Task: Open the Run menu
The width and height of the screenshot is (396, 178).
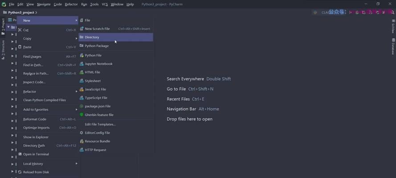Action: [84, 4]
